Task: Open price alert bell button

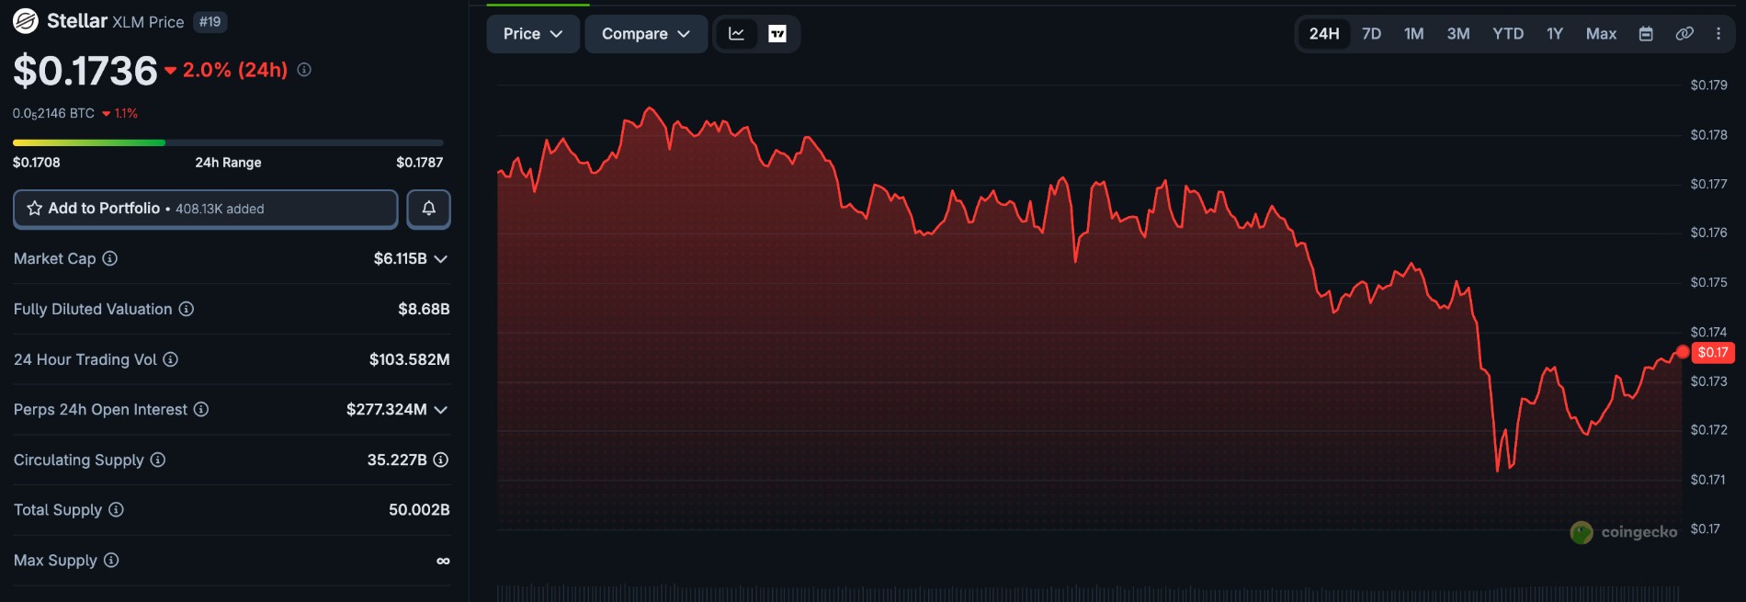Action: pos(428,209)
